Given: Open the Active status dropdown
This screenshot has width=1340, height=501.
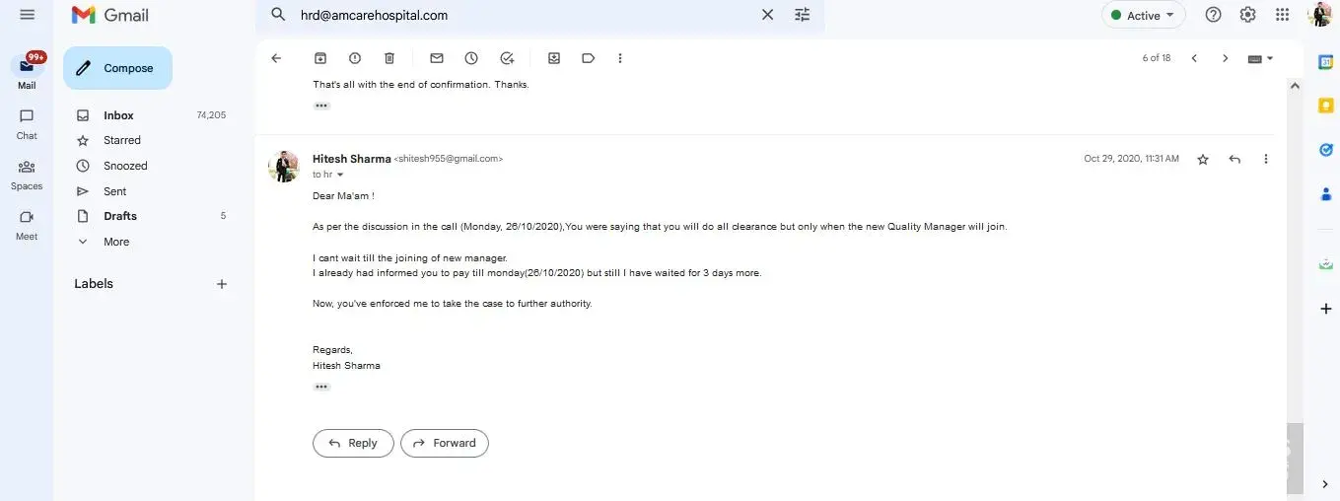Looking at the screenshot, I should pos(1143,15).
